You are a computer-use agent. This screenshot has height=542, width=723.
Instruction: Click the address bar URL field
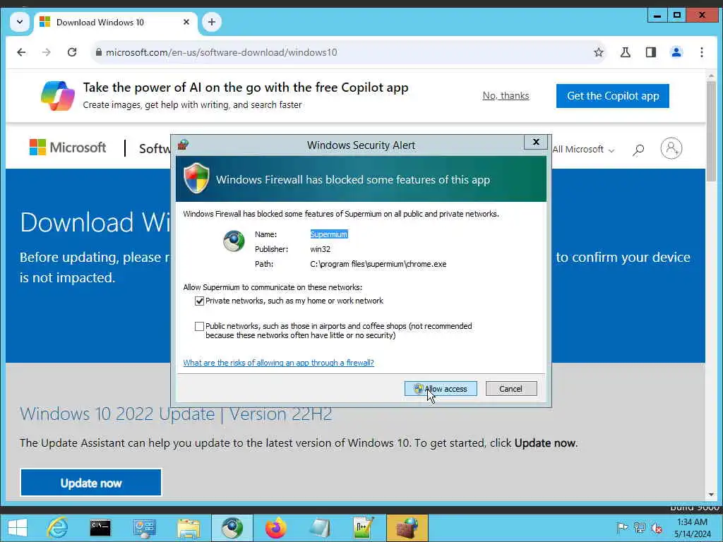click(x=348, y=52)
